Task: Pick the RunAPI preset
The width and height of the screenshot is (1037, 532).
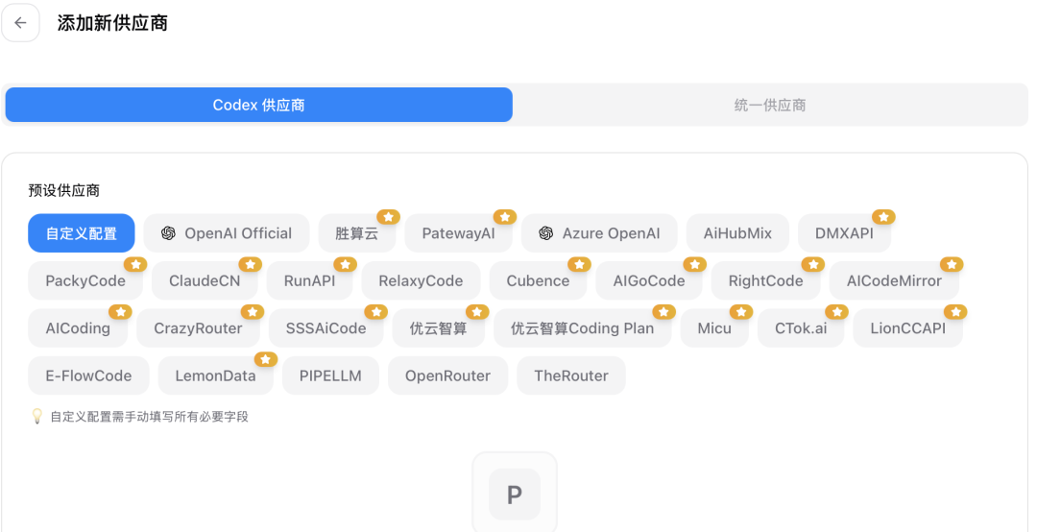Action: coord(309,280)
